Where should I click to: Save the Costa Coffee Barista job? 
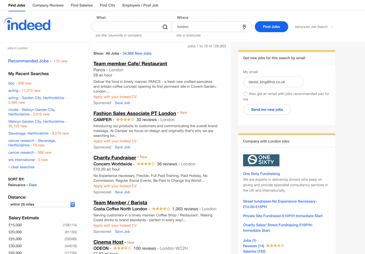(x=123, y=231)
